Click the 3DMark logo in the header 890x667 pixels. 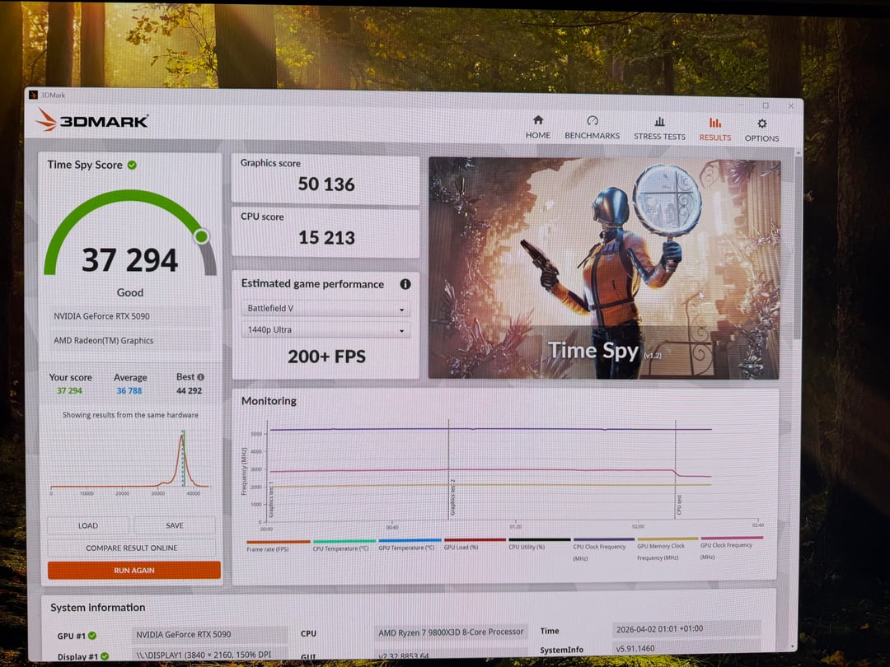pos(92,121)
